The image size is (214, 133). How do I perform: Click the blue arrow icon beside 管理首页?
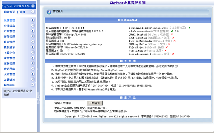49,12
